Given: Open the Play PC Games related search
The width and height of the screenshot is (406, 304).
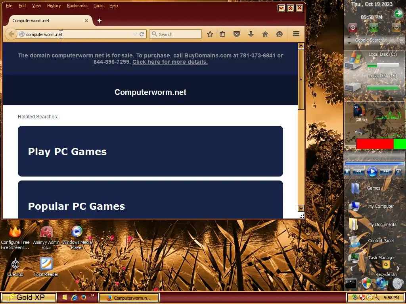Looking at the screenshot, I should click(x=150, y=151).
